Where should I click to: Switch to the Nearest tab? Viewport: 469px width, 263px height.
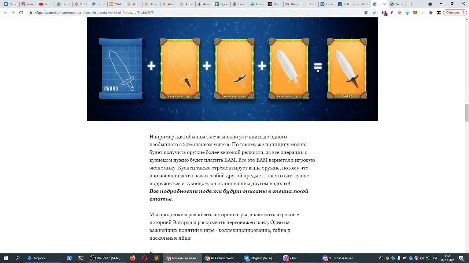tap(396, 4)
